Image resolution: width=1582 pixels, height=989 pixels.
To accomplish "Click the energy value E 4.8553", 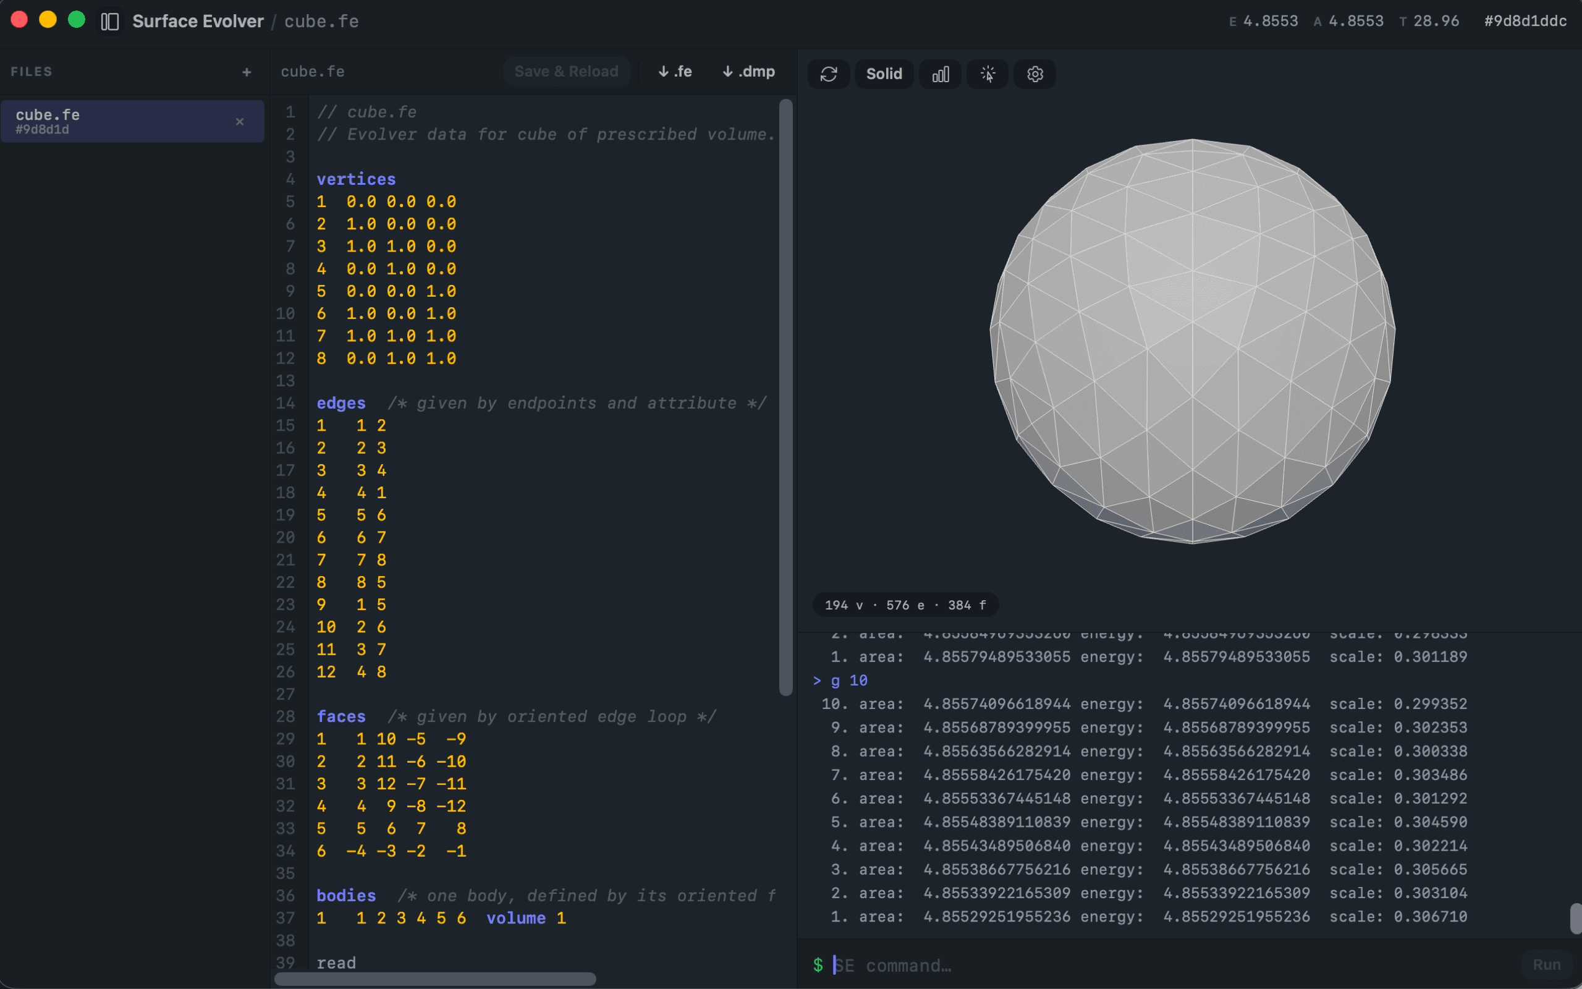I will coord(1263,22).
